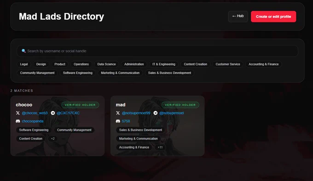Click Content Creation tag on chocoo card
The image size is (313, 181).
tap(31, 139)
